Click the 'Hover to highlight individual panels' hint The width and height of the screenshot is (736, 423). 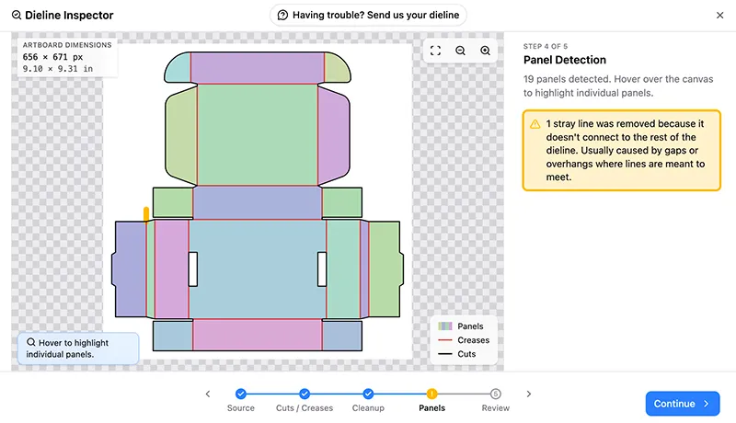pyautogui.click(x=78, y=349)
